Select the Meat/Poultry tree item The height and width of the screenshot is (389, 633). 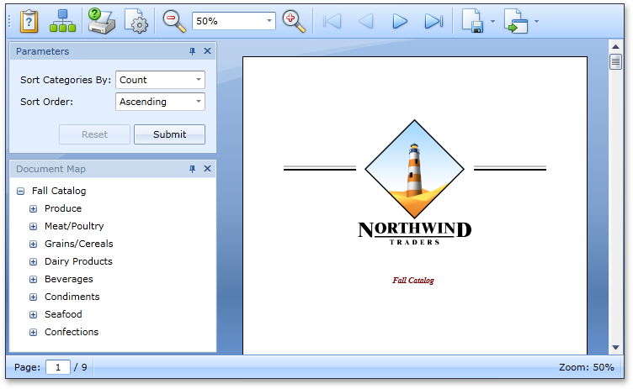pos(74,226)
